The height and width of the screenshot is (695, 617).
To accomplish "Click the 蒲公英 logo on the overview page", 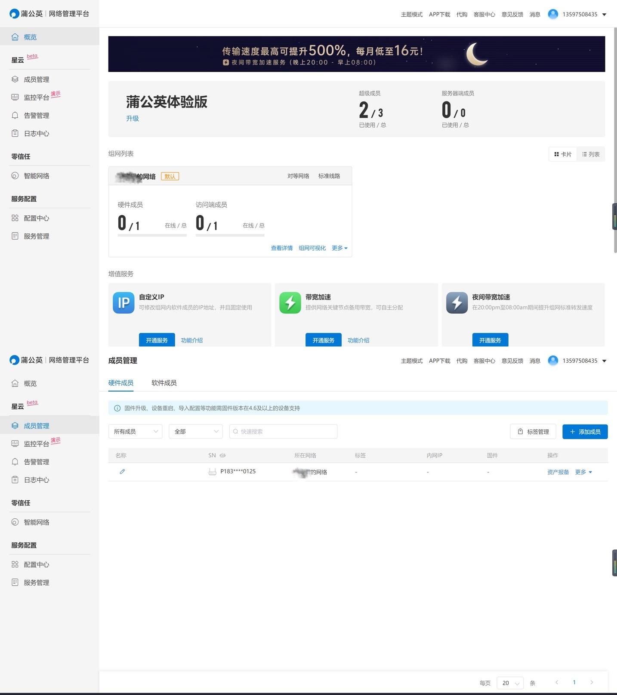I will [26, 14].
